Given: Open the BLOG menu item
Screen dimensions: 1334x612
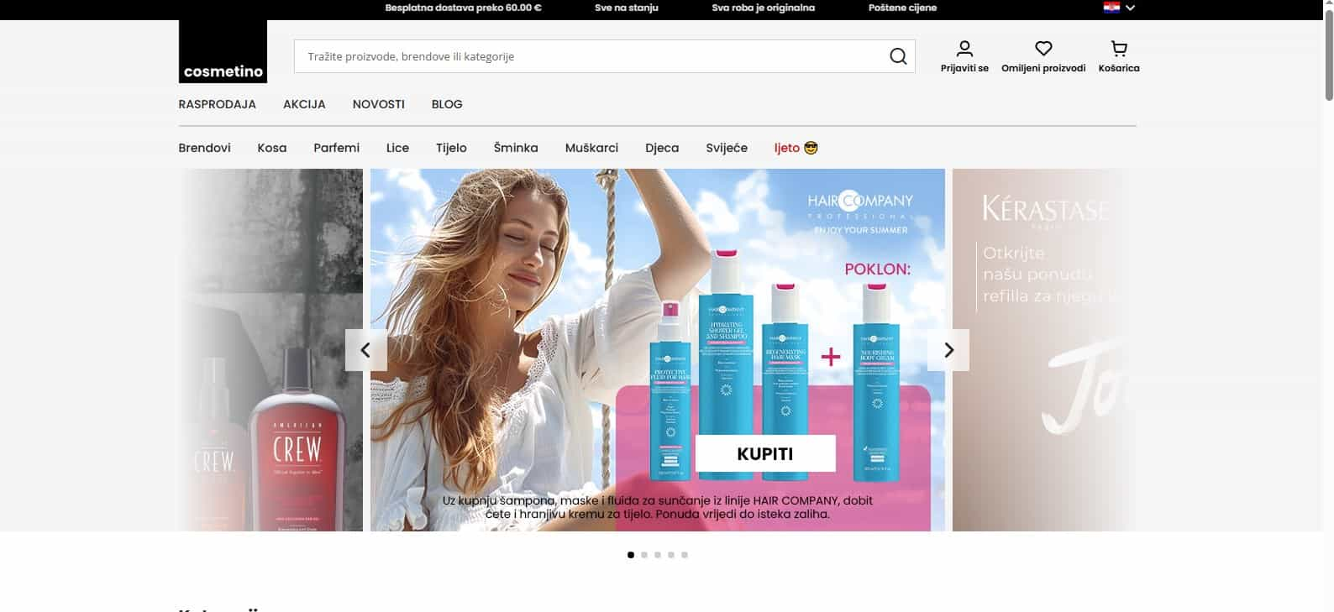Looking at the screenshot, I should [x=447, y=104].
